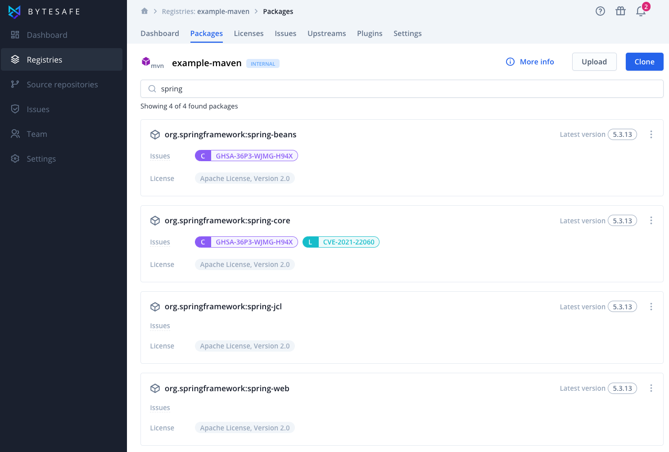
Task: Open Issues in the sidebar
Action: (62, 109)
